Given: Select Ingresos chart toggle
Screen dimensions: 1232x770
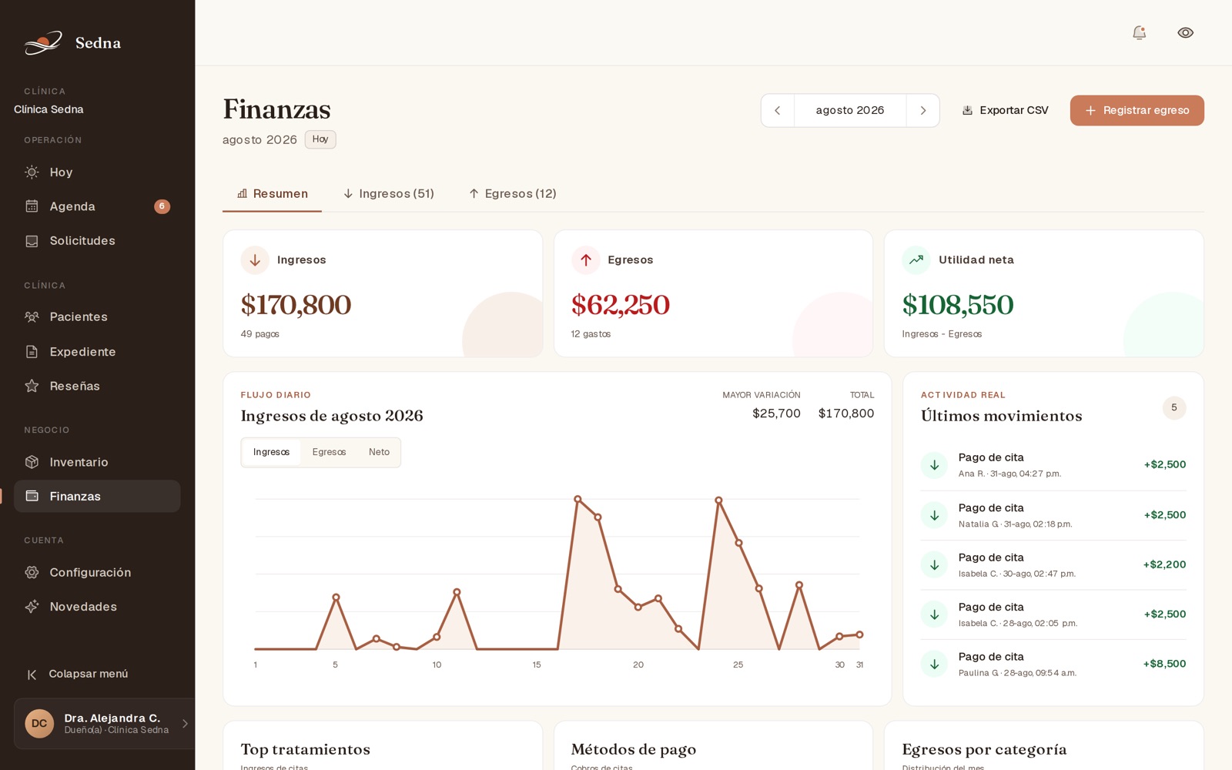Looking at the screenshot, I should [x=271, y=452].
